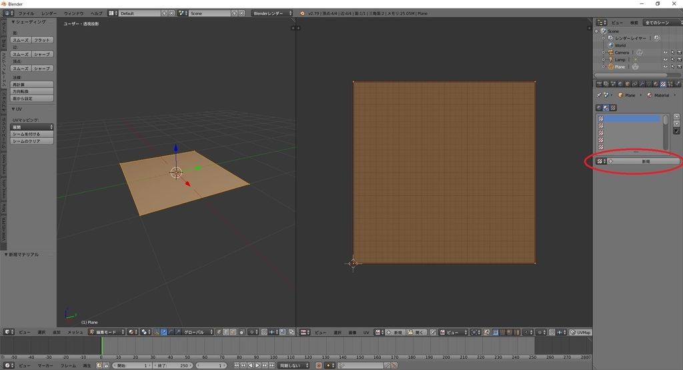This screenshot has height=370, width=683.
Task: Enable the scale manipulator icon
Action: (x=177, y=332)
